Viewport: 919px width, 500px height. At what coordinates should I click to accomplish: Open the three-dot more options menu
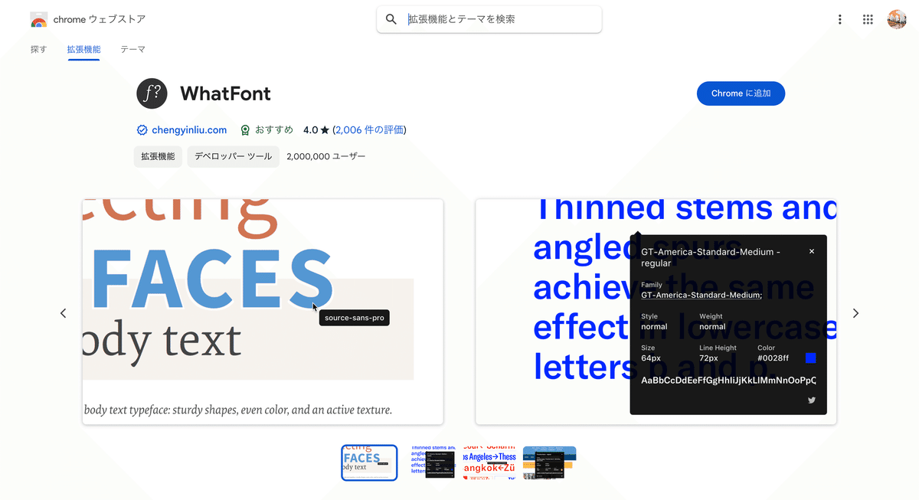point(840,20)
